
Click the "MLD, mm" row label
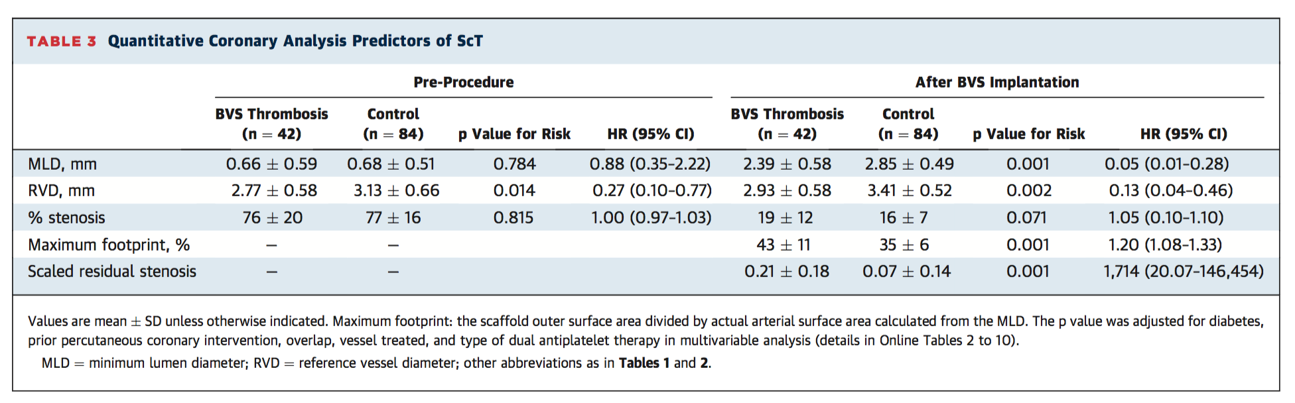pyautogui.click(x=62, y=164)
